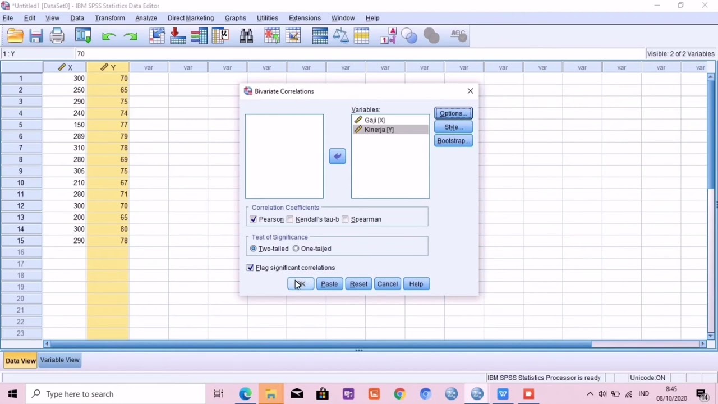Open the Utilities menu
Image resolution: width=718 pixels, height=404 pixels.
(267, 18)
